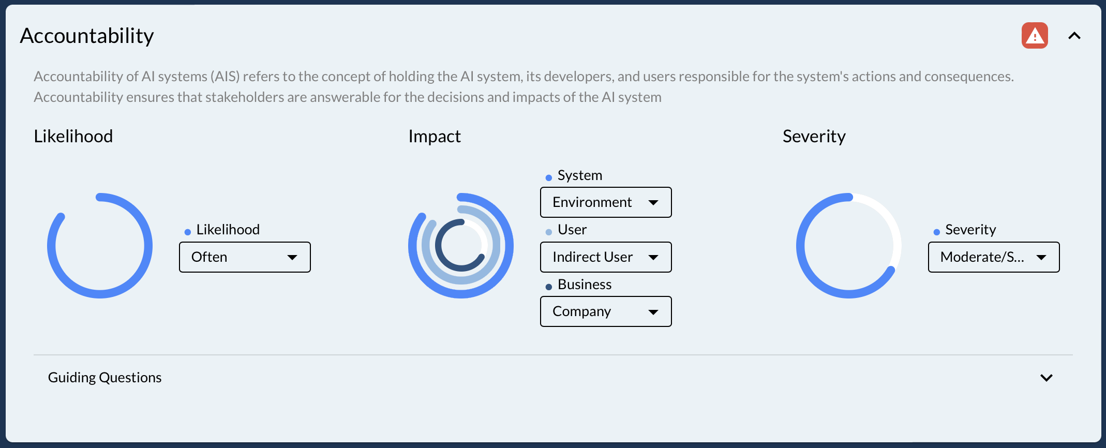The height and width of the screenshot is (448, 1106).
Task: Click the Accountability heading
Action: point(86,35)
